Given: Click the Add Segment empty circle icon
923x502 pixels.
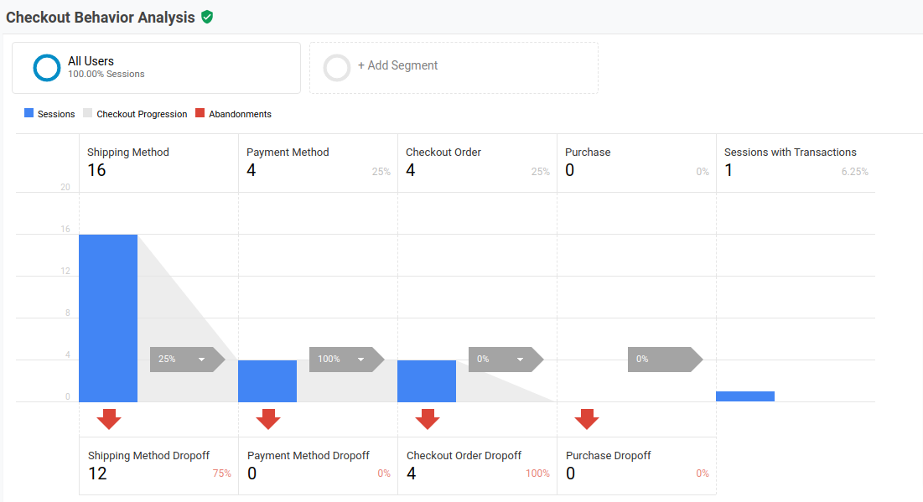Looking at the screenshot, I should coord(337,68).
